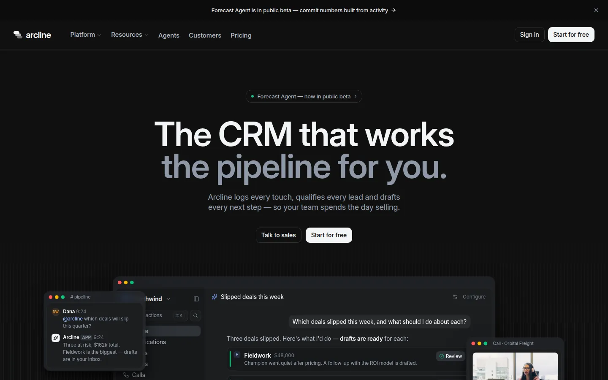Click the Arcline APP badge in the pipeline chat
The height and width of the screenshot is (380, 608).
pyautogui.click(x=87, y=337)
